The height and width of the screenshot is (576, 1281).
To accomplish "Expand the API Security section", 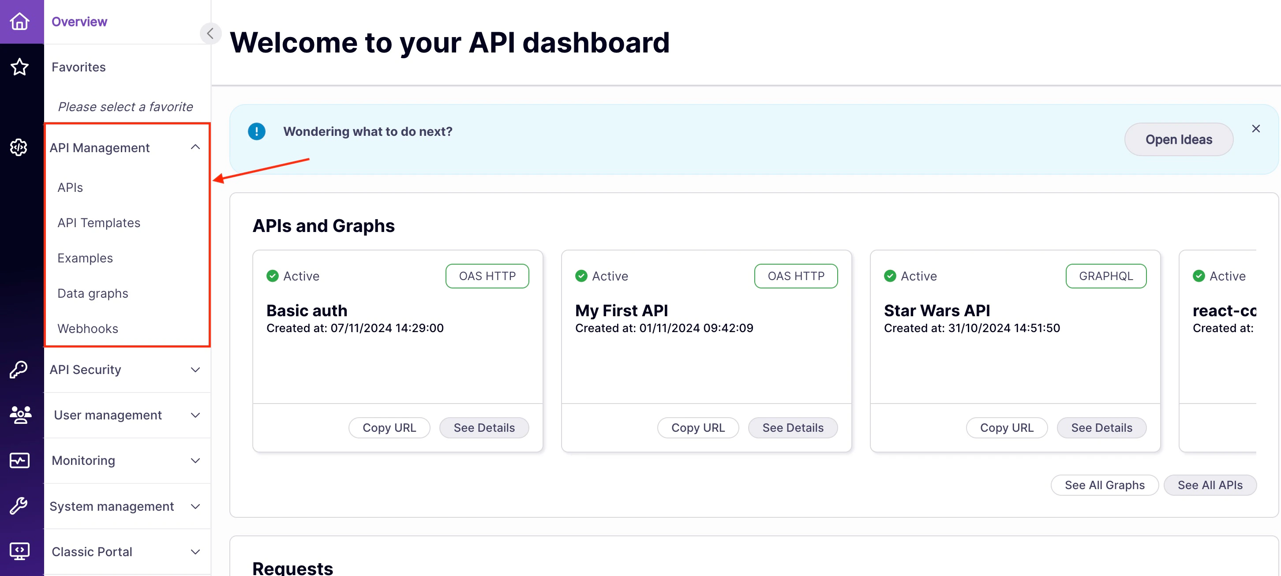I will 195,370.
